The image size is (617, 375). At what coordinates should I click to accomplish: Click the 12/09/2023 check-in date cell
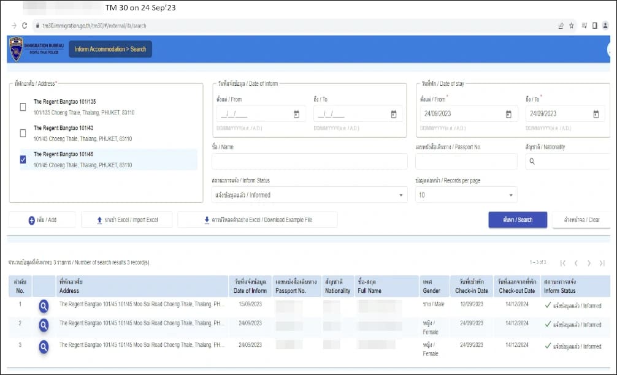[472, 305]
